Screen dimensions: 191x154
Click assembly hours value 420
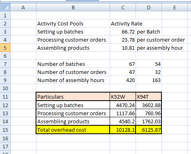click(123, 80)
